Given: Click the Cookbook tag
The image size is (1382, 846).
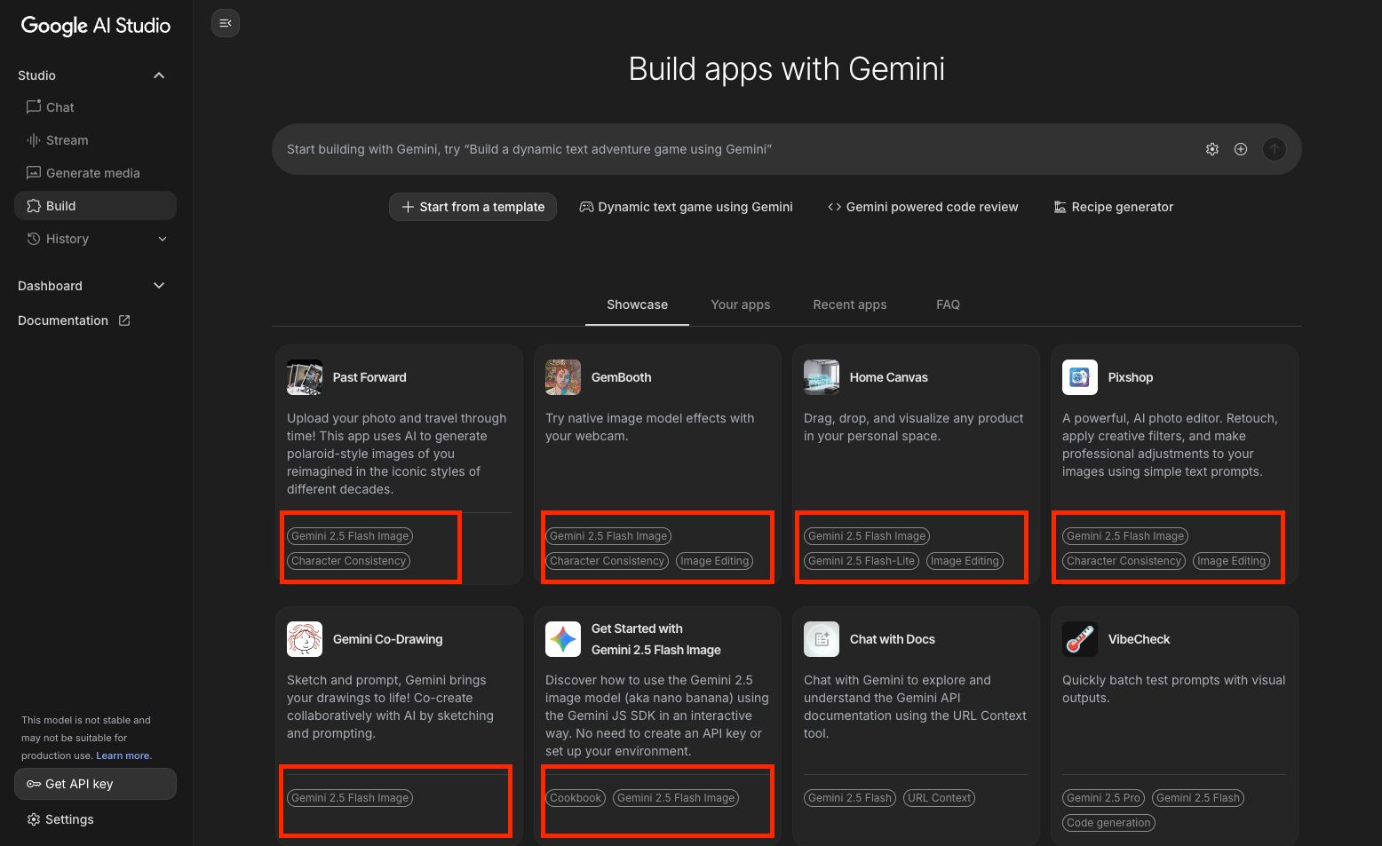Looking at the screenshot, I should (576, 798).
